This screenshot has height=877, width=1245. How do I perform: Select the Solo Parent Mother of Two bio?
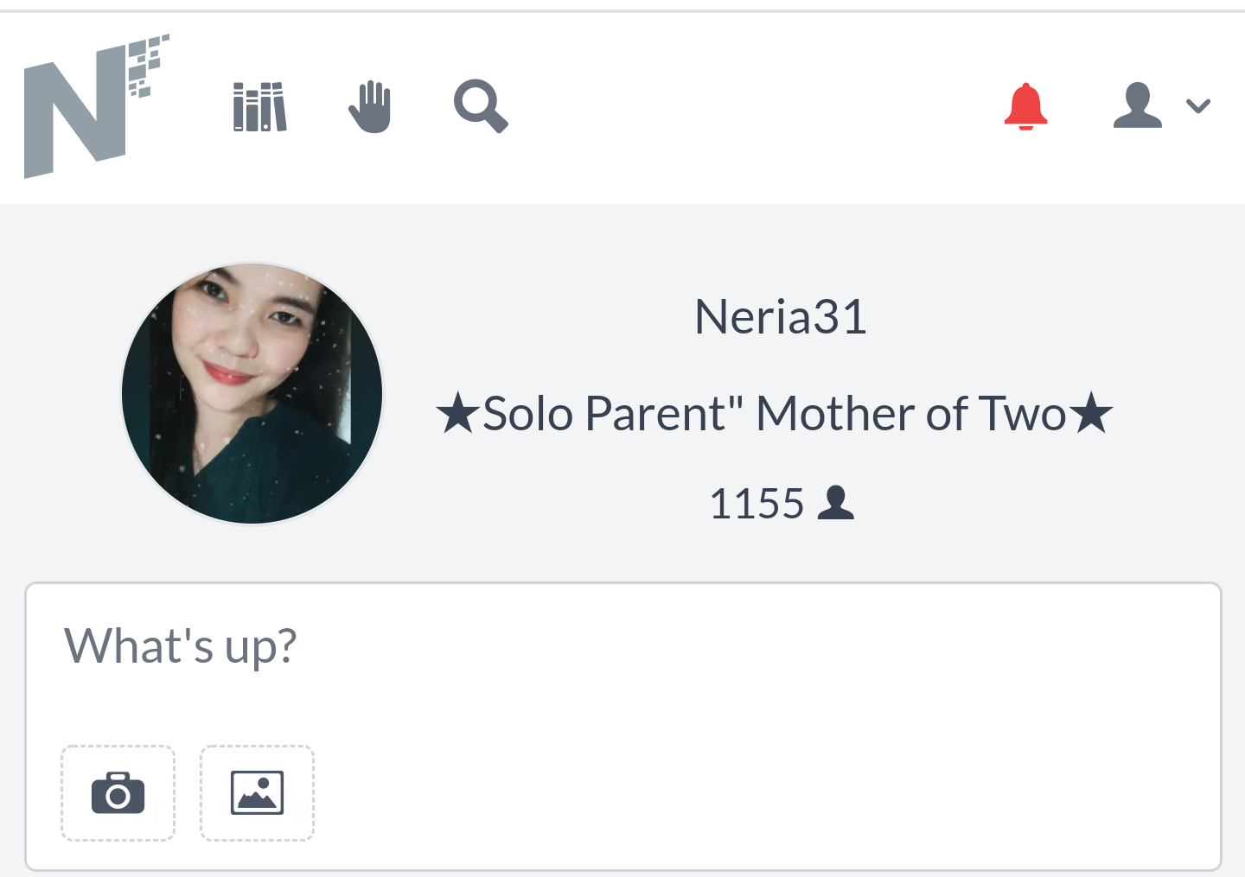click(775, 413)
